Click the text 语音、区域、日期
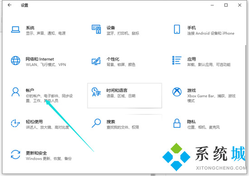 [x=121, y=96]
